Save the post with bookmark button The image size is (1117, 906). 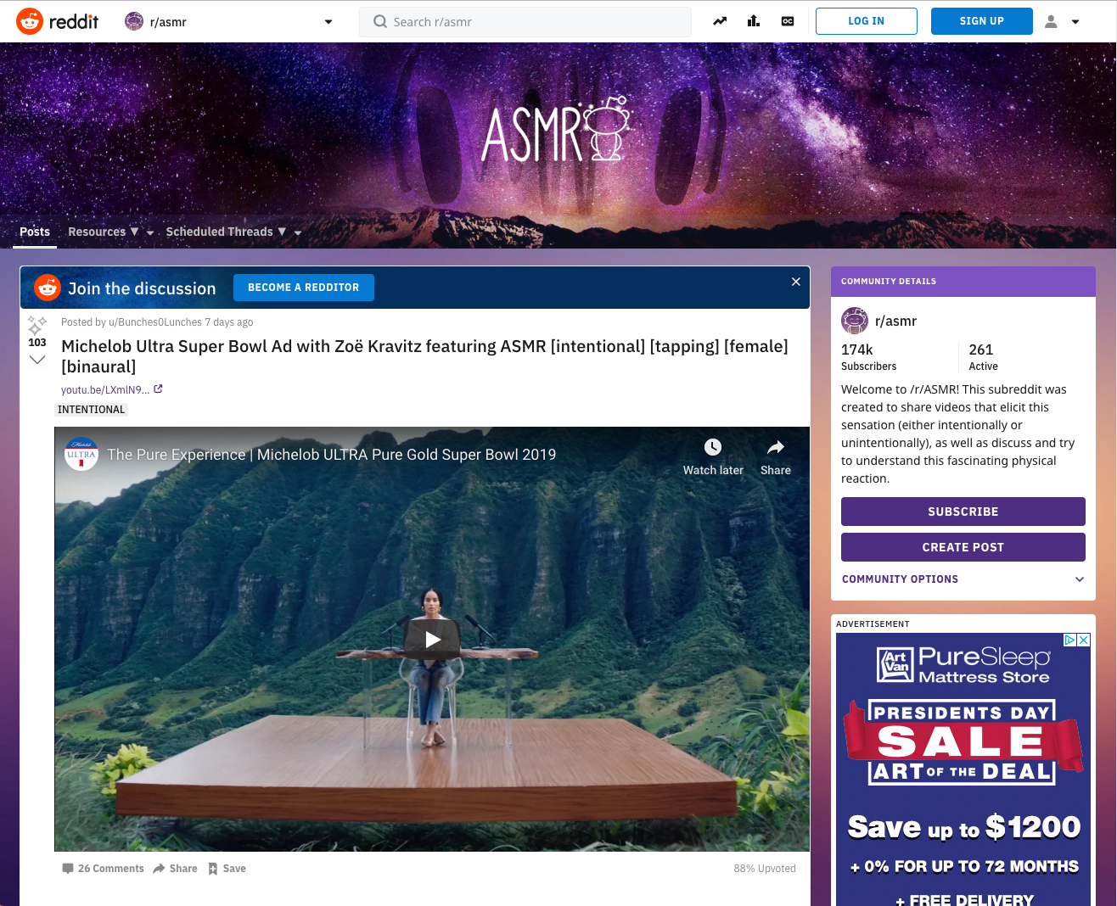click(227, 869)
